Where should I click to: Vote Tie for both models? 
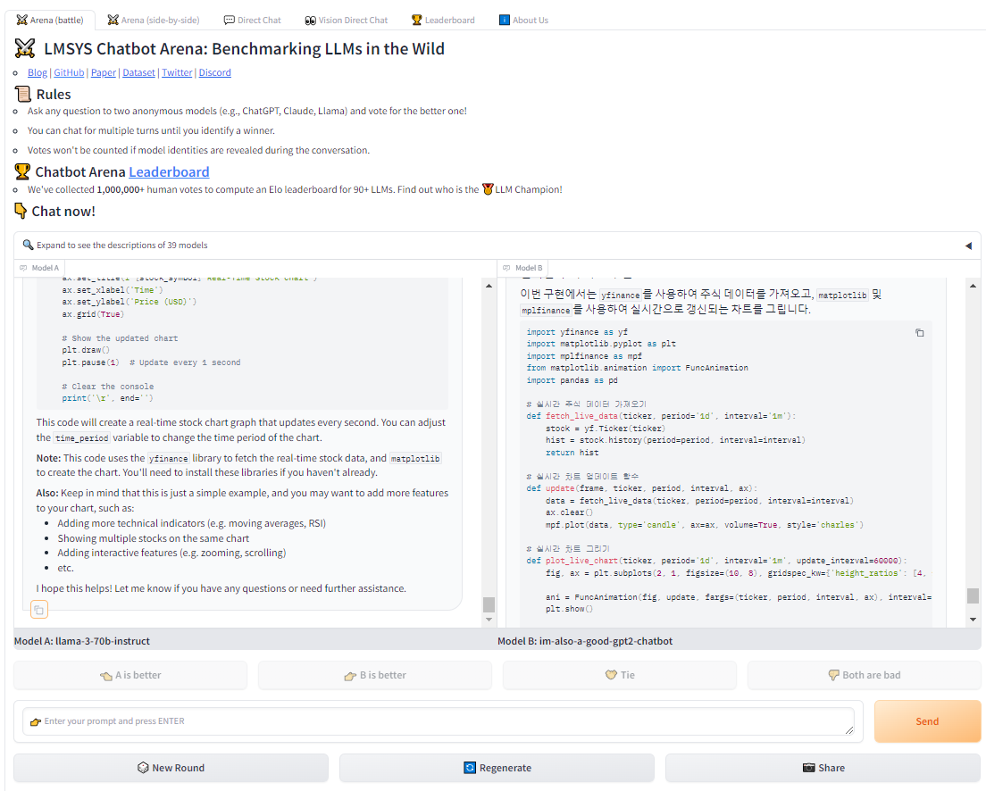620,675
